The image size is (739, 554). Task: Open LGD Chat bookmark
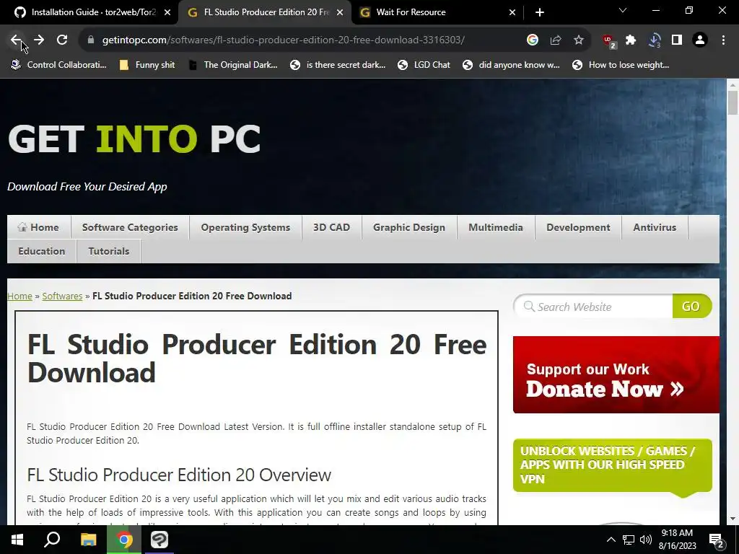tap(424, 65)
